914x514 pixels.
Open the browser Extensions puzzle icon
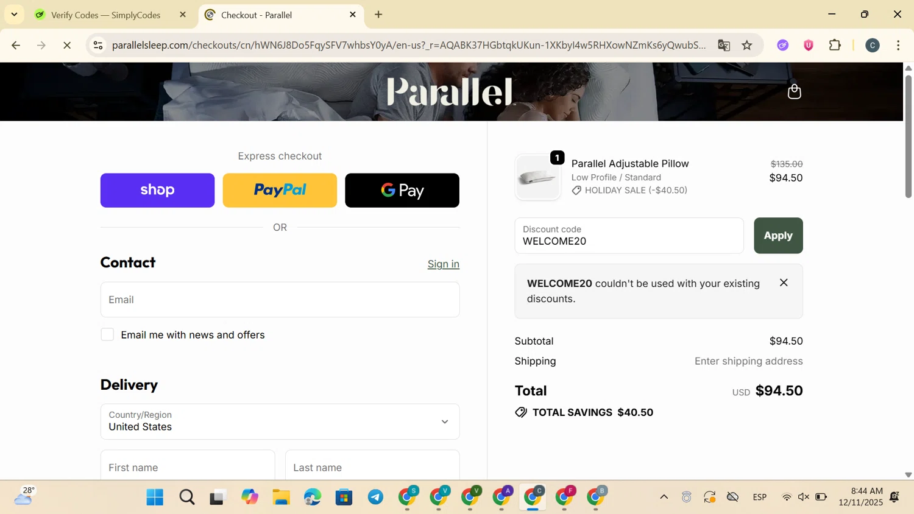pyautogui.click(x=835, y=45)
